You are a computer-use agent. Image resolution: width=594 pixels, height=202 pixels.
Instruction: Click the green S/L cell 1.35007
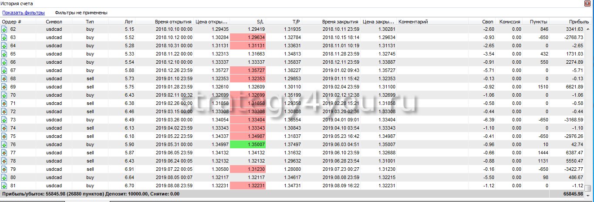(x=247, y=144)
